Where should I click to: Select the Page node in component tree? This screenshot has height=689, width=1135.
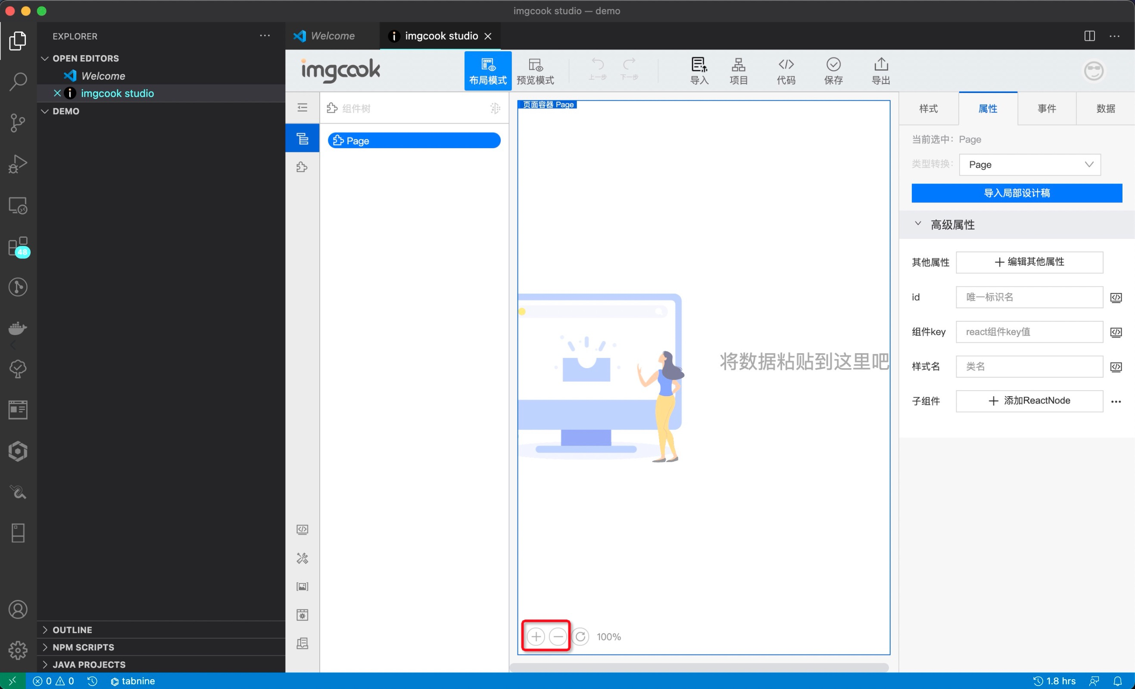point(414,140)
